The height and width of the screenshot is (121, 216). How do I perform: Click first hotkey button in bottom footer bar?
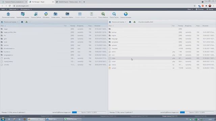(16, 116)
